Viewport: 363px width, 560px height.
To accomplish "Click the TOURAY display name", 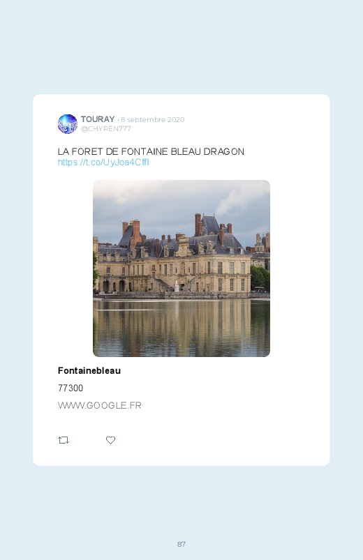I will click(98, 119).
